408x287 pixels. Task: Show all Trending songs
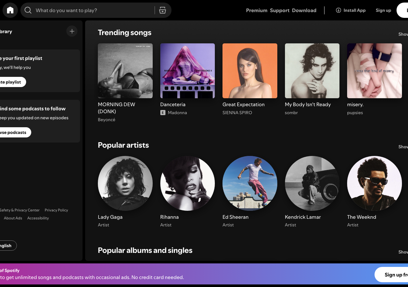(x=403, y=34)
